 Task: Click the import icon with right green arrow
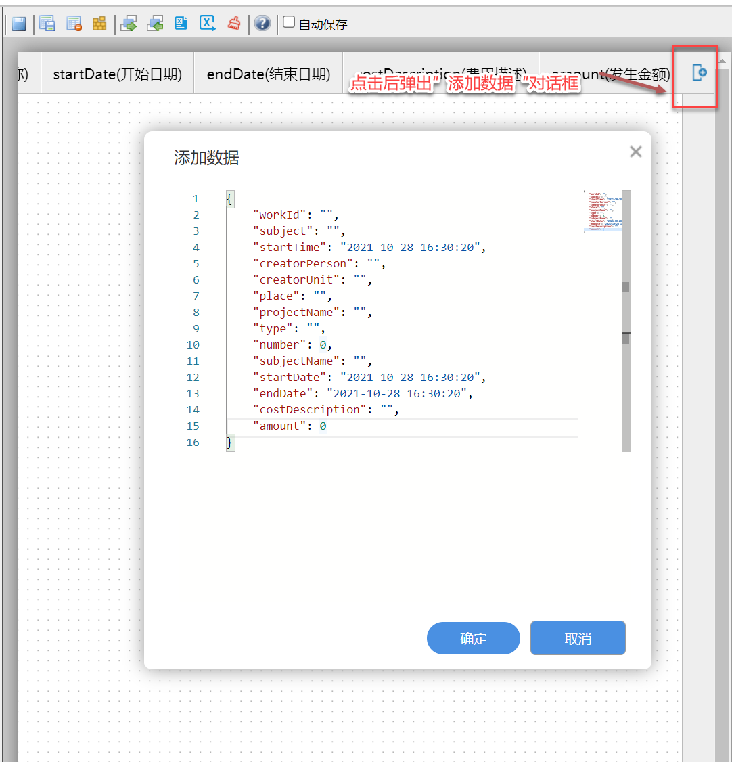pos(129,24)
